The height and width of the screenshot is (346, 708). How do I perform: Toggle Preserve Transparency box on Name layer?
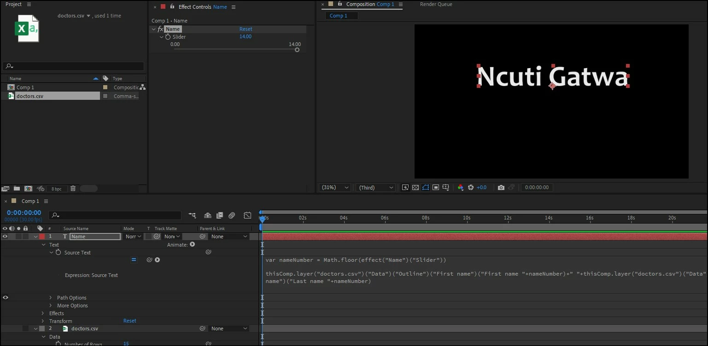(x=148, y=236)
